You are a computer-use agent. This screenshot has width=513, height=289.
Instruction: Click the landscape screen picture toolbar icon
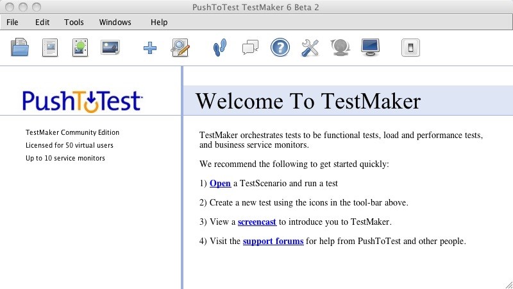point(110,48)
